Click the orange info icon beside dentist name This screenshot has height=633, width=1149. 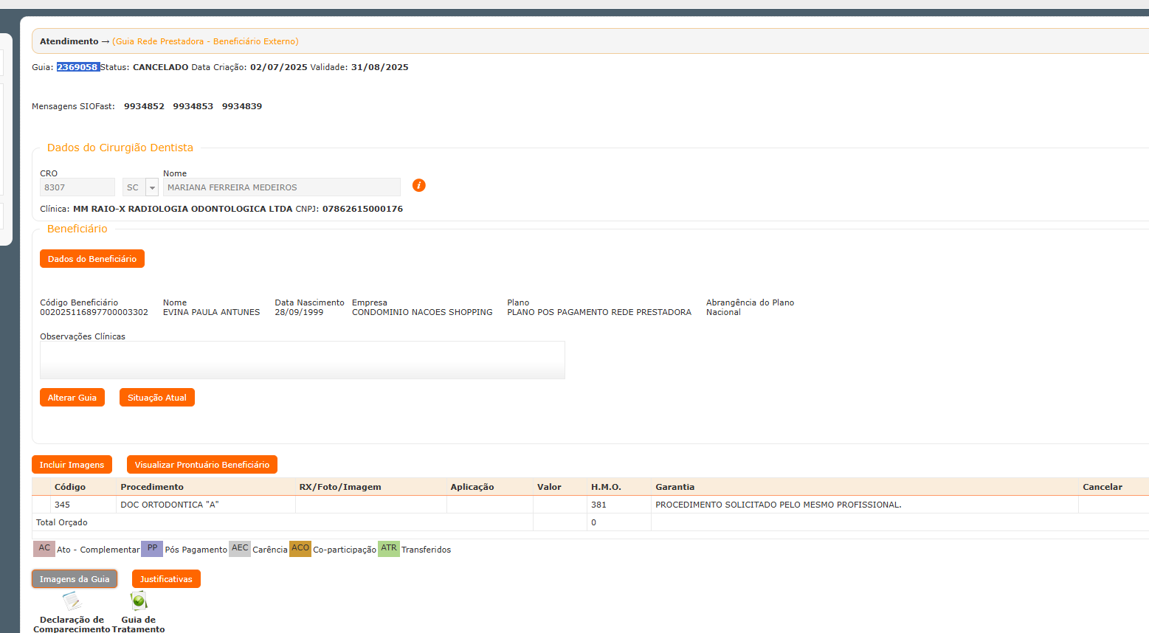pyautogui.click(x=419, y=185)
